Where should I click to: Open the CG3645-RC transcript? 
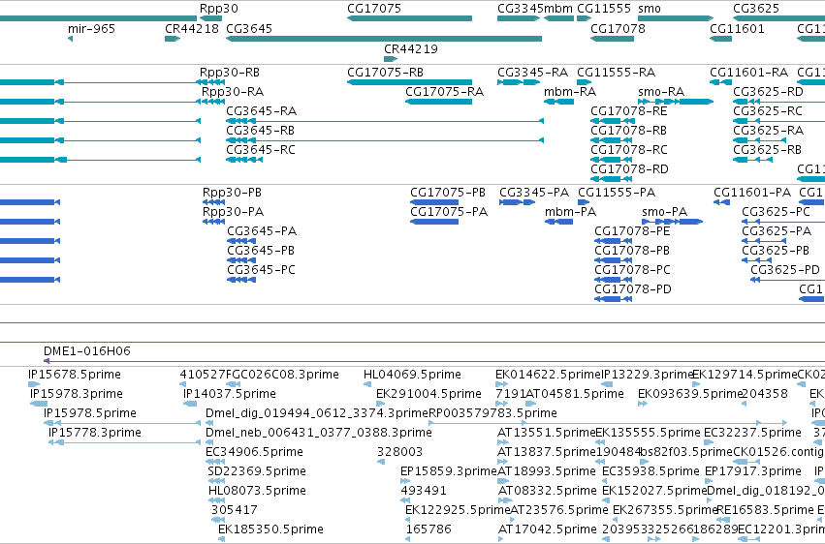coord(244,160)
